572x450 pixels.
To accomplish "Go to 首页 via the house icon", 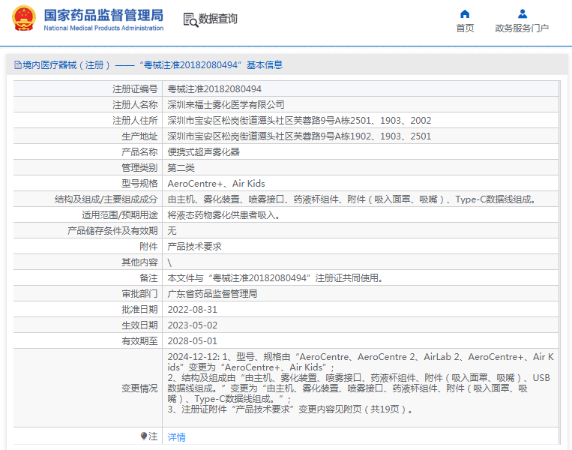I will tap(465, 13).
